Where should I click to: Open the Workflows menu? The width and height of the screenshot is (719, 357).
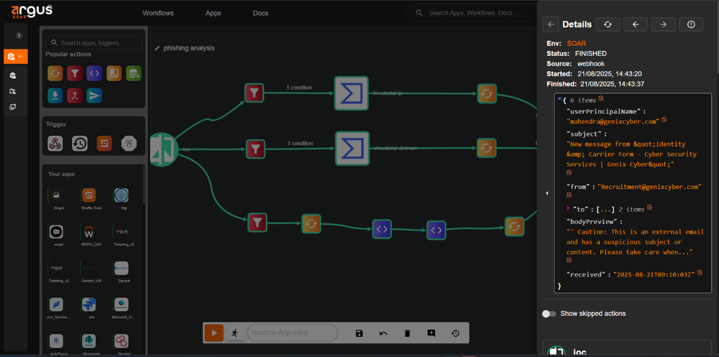pyautogui.click(x=158, y=13)
